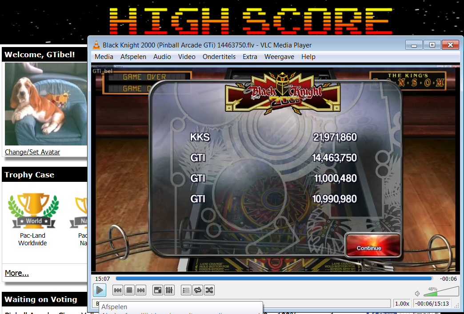The image size is (464, 314).
Task: Click the VLC cone icon in title bar
Action: (96, 45)
